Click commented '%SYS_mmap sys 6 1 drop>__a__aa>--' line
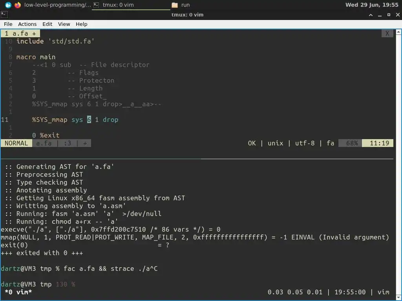Viewport: 402px width, 301px height. pyautogui.click(x=97, y=104)
